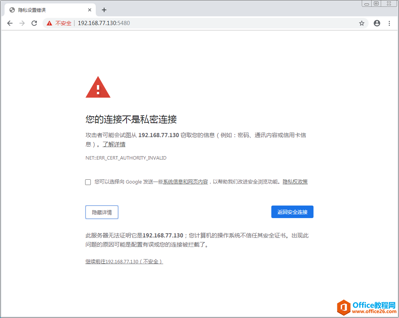The image size is (399, 318).
Task: Reload the current page
Action: click(34, 23)
